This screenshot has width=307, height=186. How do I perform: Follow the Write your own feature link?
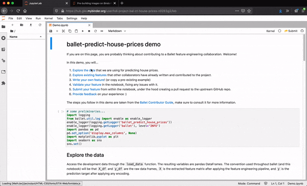coord(89,80)
